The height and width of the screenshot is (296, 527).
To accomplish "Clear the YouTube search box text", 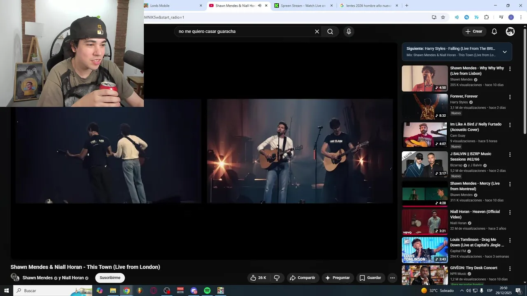I will 317,32.
